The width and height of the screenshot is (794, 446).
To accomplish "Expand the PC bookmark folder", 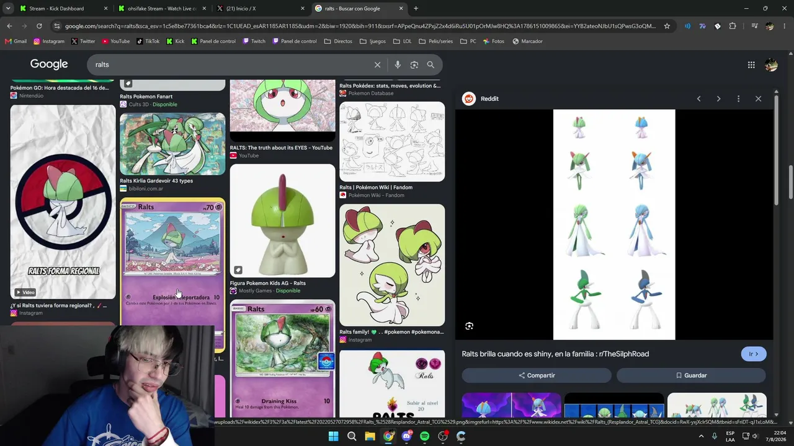I will (x=468, y=42).
